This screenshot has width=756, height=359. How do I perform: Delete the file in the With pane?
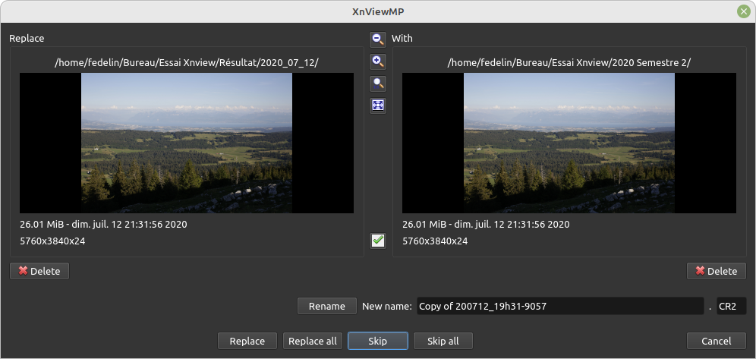coord(717,271)
